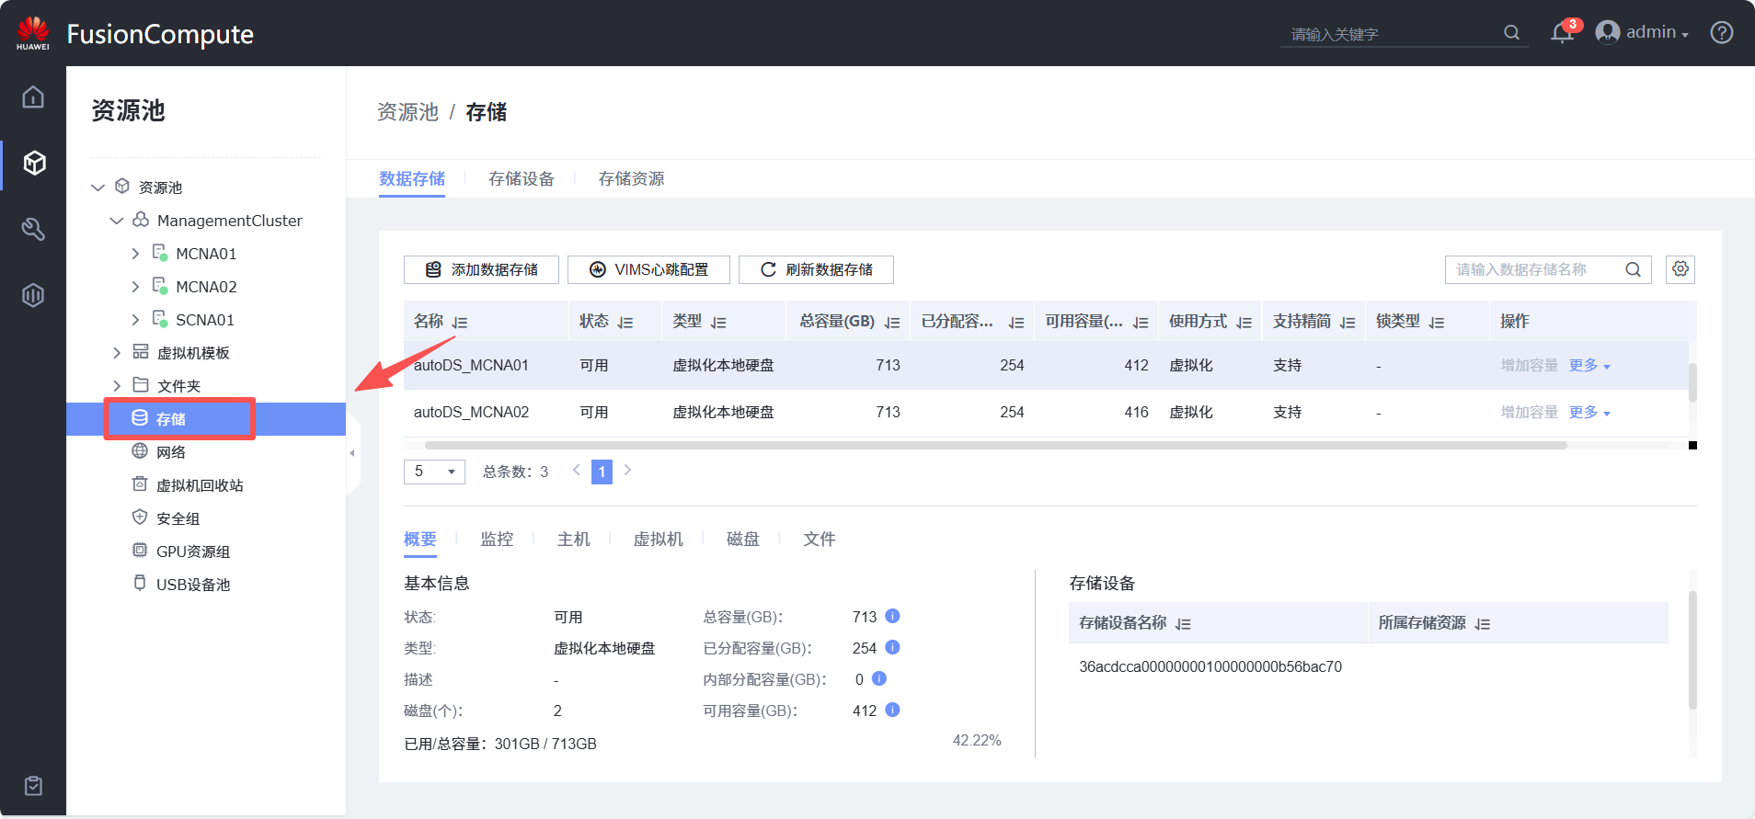Click the VIMS心跳配置 button
This screenshot has width=1755, height=819.
click(648, 269)
